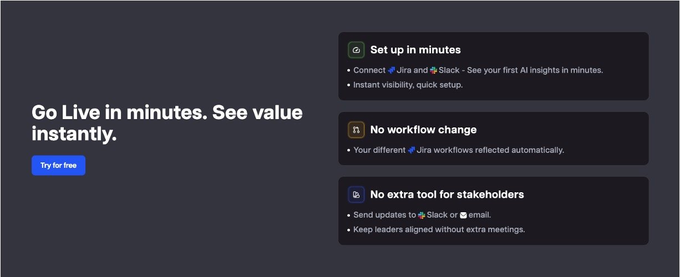680x277 pixels.
Task: Click the Slack logo in the "Connect" line
Action: pyautogui.click(x=434, y=70)
